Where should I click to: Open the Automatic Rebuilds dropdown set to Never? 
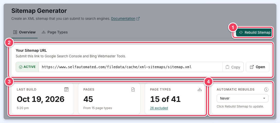point(242,98)
